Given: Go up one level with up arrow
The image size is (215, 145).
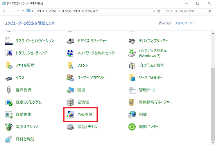Looking at the screenshot, I should (23, 11).
